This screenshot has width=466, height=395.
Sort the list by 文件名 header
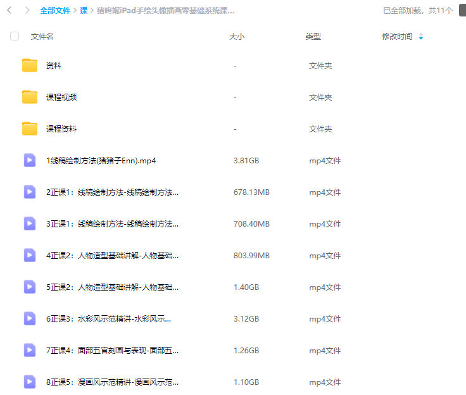coord(42,37)
